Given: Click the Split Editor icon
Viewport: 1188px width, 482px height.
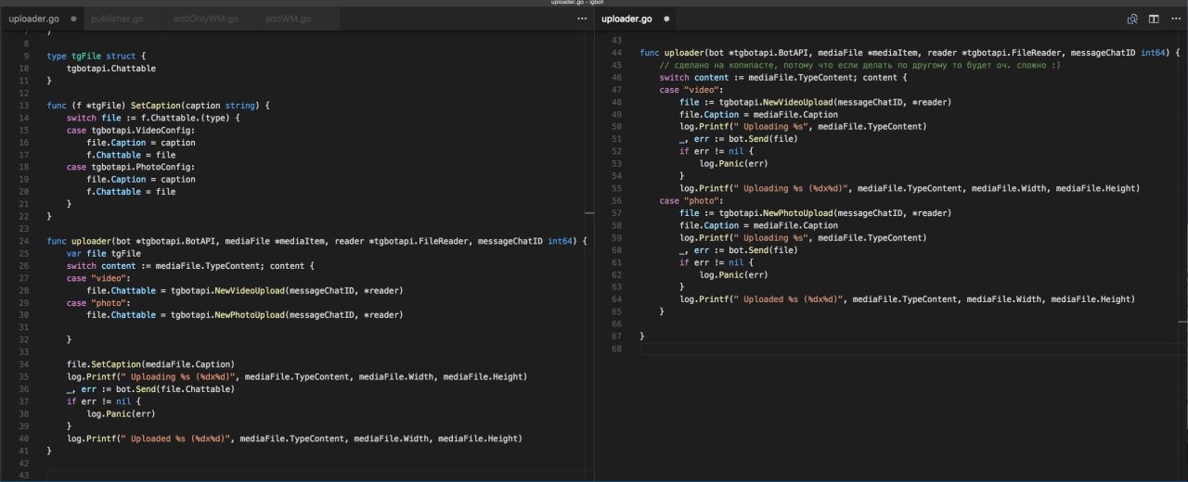Looking at the screenshot, I should [x=1154, y=19].
